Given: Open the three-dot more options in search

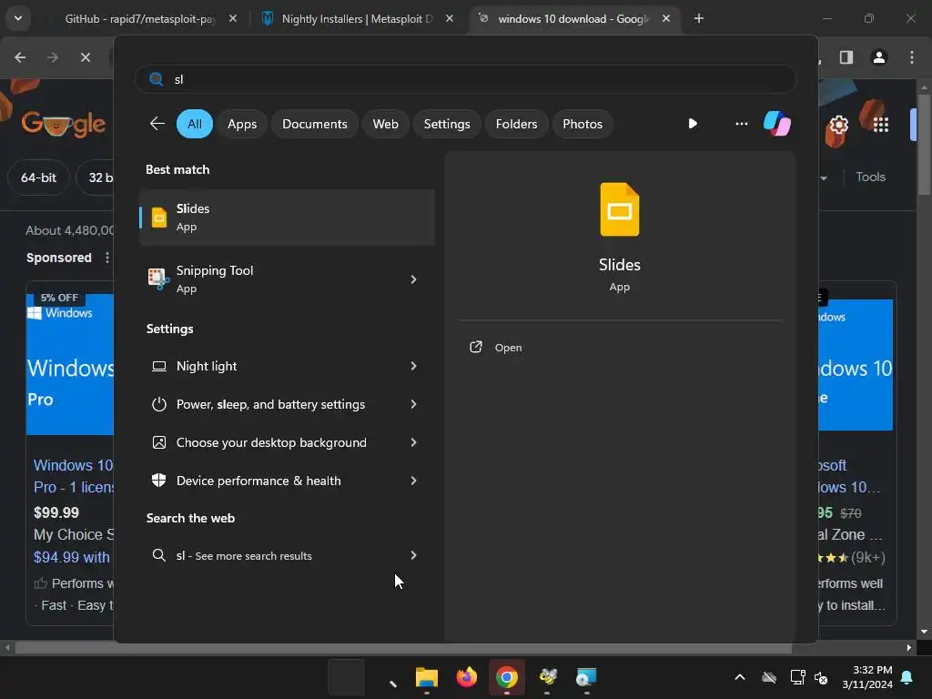Looking at the screenshot, I should click(x=741, y=124).
